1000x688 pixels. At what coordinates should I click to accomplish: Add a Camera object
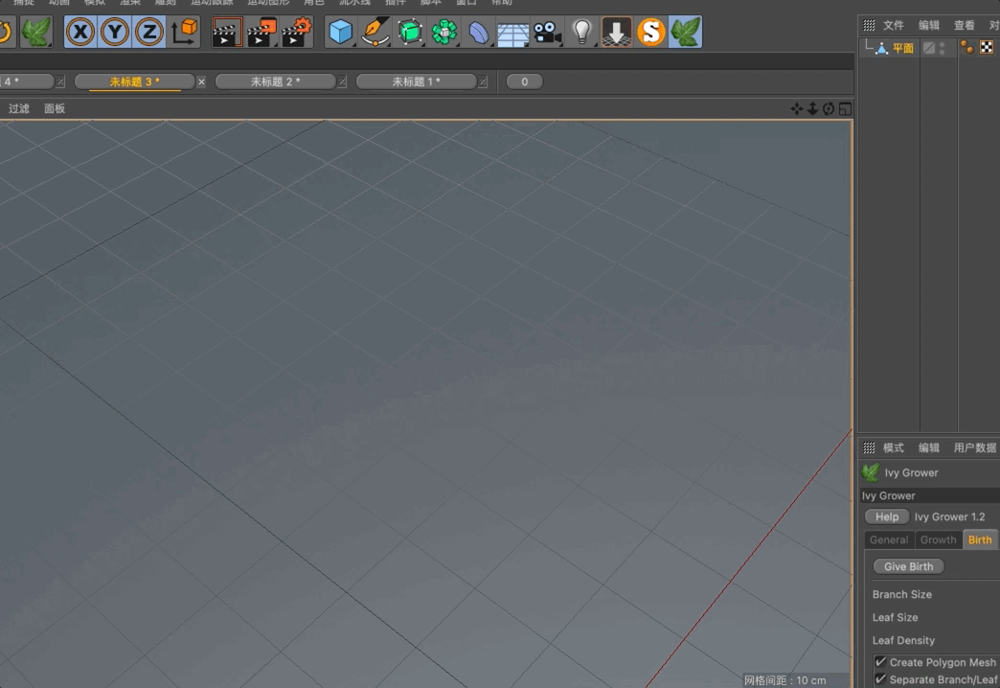coord(547,32)
